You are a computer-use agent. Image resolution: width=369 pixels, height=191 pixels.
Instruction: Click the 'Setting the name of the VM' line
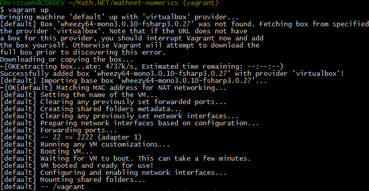pos(79,95)
